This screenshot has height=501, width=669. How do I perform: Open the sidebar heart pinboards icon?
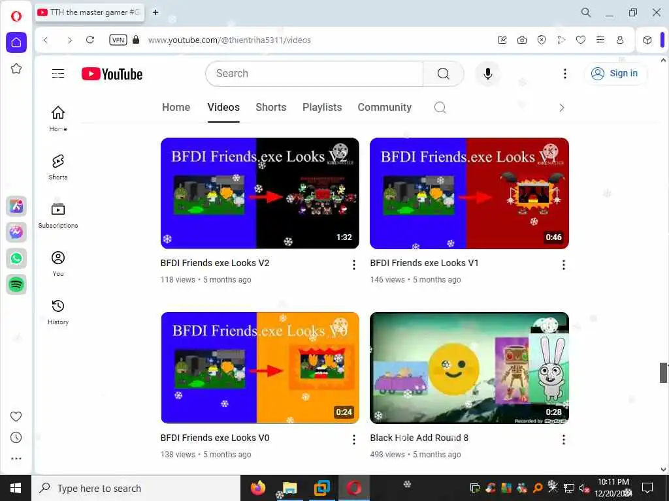point(16,416)
